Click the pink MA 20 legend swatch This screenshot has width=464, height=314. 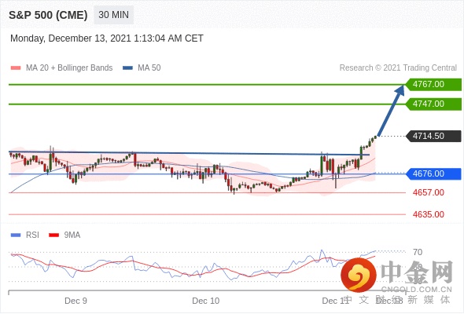coord(16,68)
